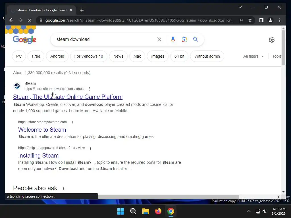Screen dimensions: 291x218
Task: Click the Chrome taskbar icon
Action: pyautogui.click(x=171, y=211)
